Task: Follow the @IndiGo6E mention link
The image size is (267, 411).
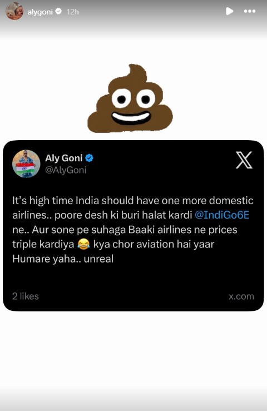Action: [x=222, y=215]
